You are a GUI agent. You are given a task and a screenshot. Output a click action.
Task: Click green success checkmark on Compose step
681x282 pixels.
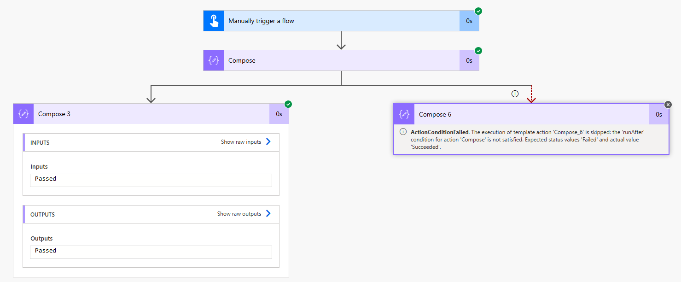(478, 51)
